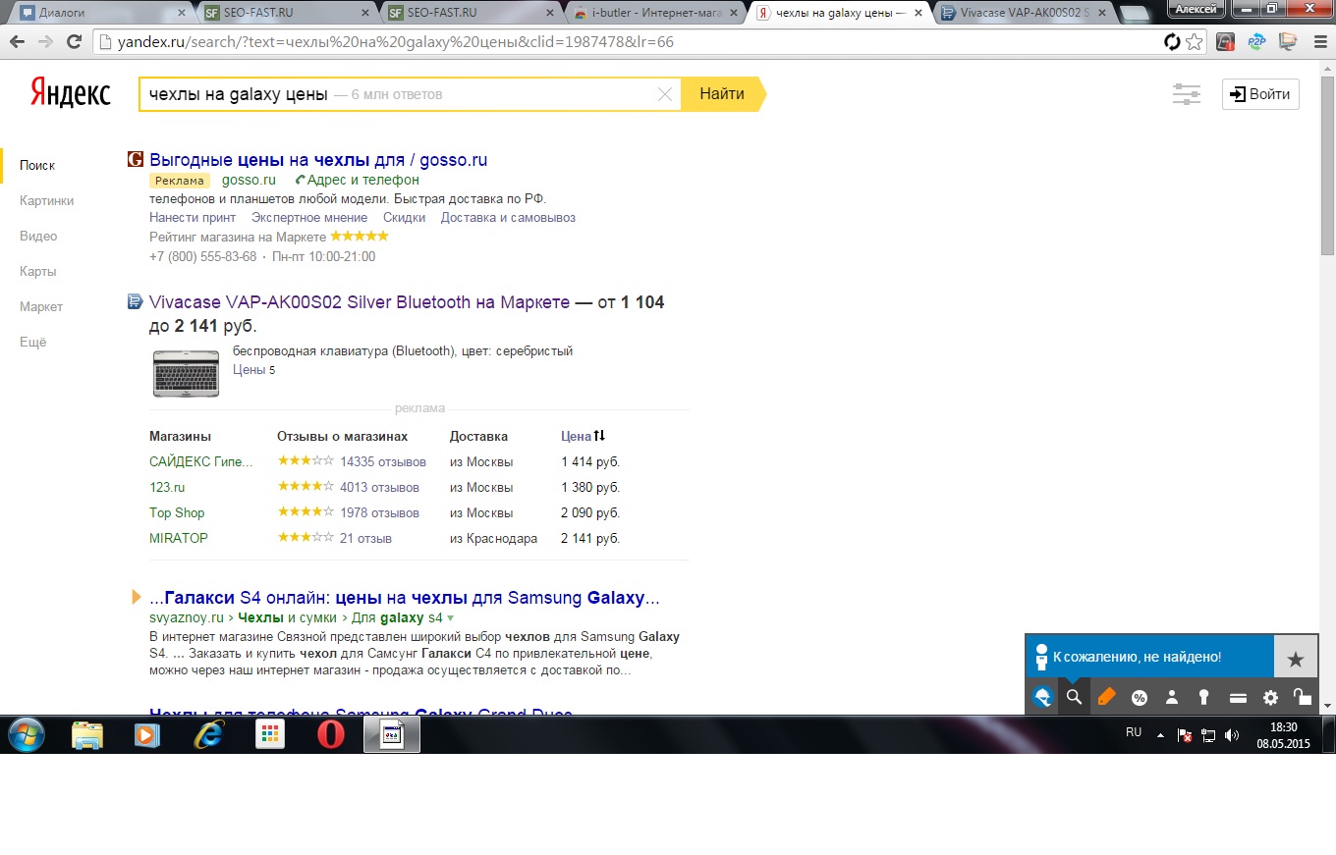
Task: Open Internet Explorer from the taskbar
Action: [x=211, y=735]
